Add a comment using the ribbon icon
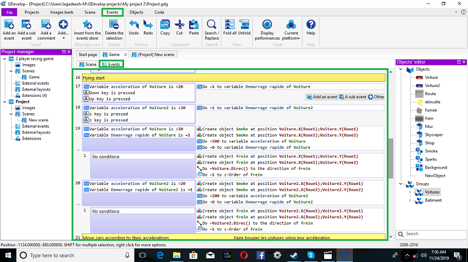 [46, 25]
